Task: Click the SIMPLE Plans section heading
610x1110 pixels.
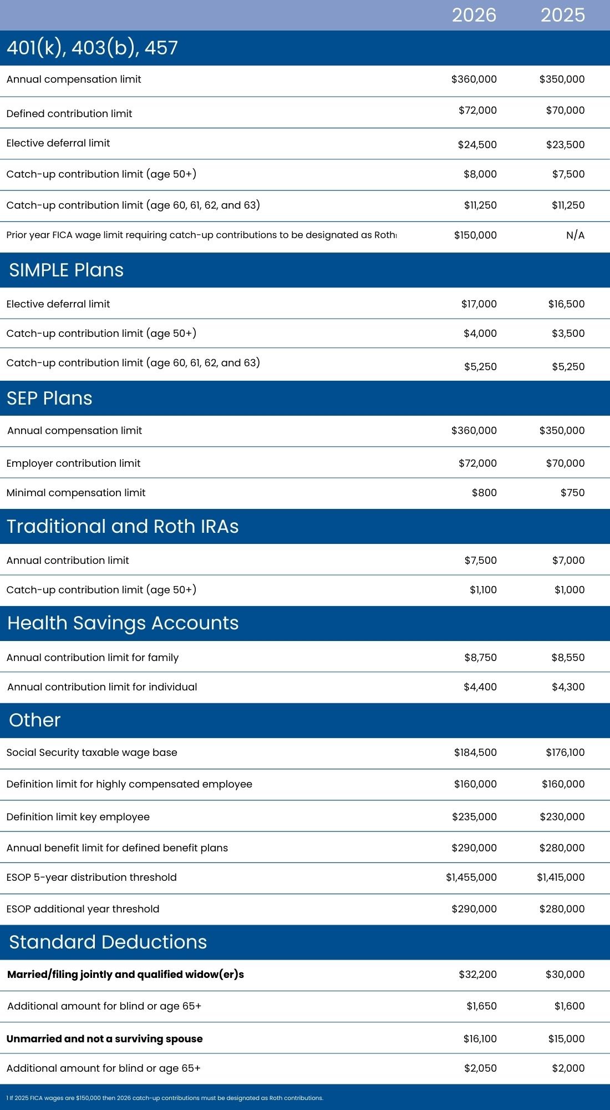Action: pos(66,270)
